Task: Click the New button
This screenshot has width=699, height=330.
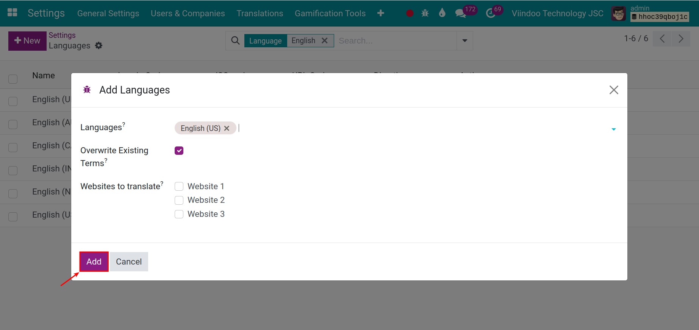Action: (27, 41)
